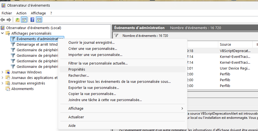Choose Importer une vue personnalisée...

pos(123,55)
